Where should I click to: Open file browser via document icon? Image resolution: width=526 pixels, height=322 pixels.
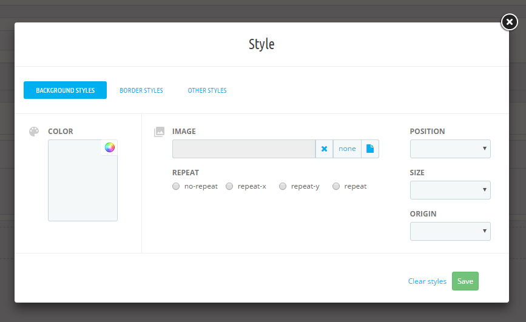coord(370,149)
